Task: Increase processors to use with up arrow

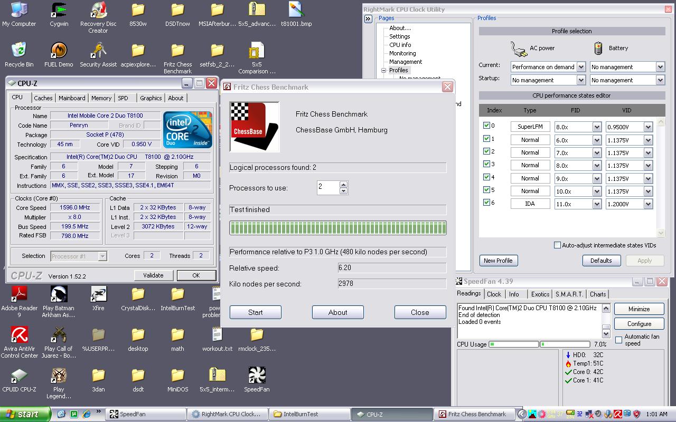Action: tap(344, 185)
